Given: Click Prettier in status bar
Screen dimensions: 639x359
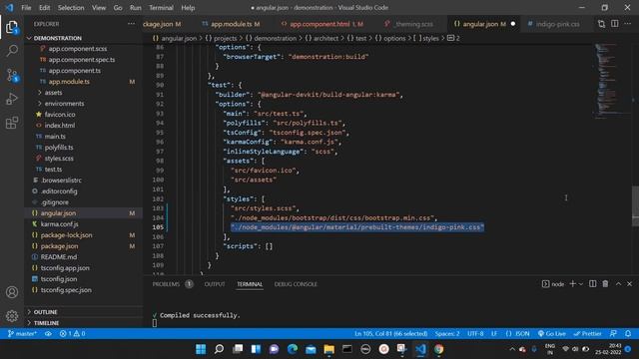Looking at the screenshot, I should (588, 333).
